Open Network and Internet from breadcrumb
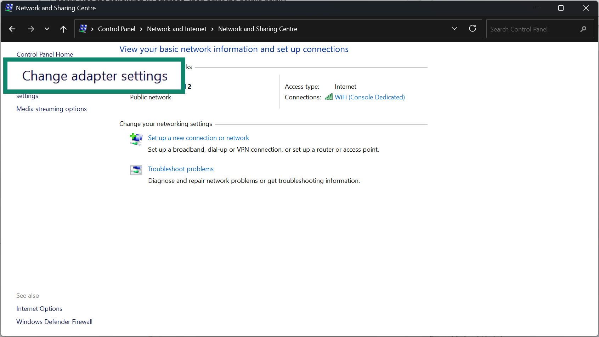The width and height of the screenshot is (599, 337). 176,29
